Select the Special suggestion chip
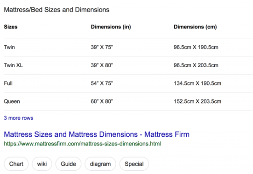Viewport: 253px width, 174px height. 134,164
